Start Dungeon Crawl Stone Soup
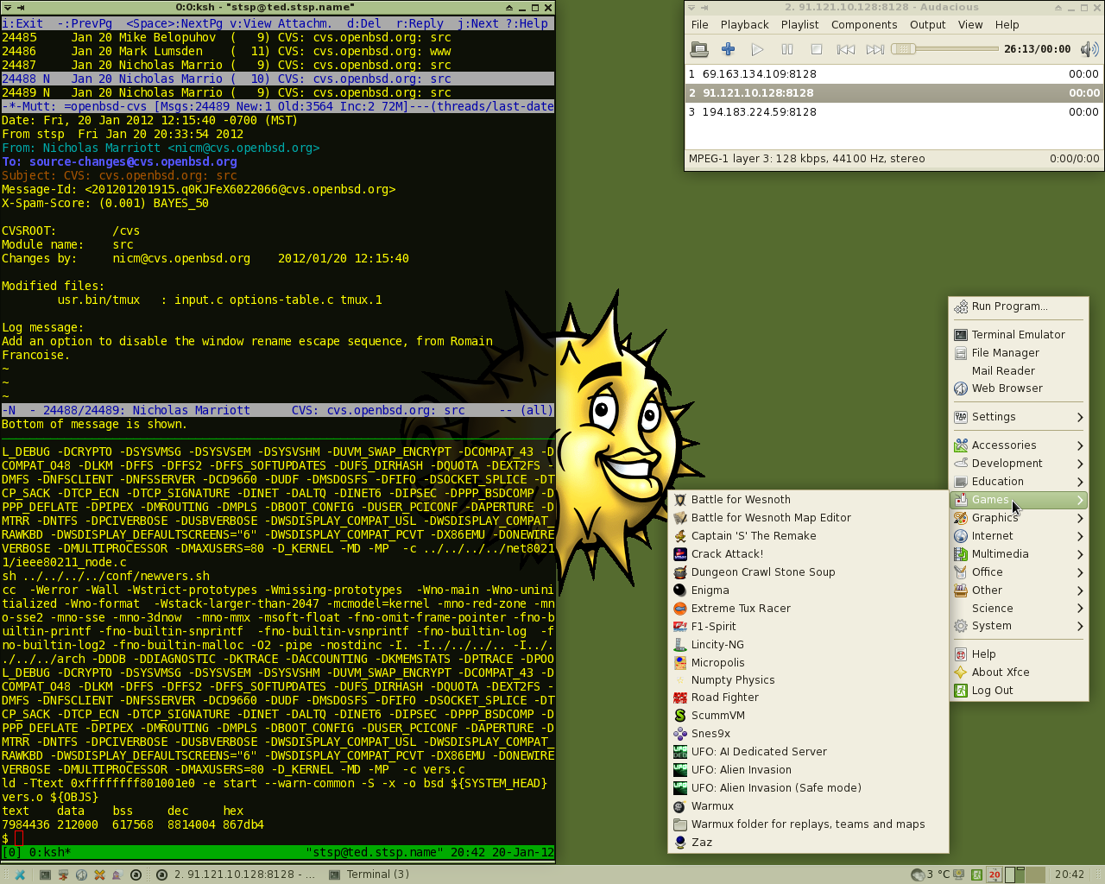The width and height of the screenshot is (1105, 884). click(762, 572)
